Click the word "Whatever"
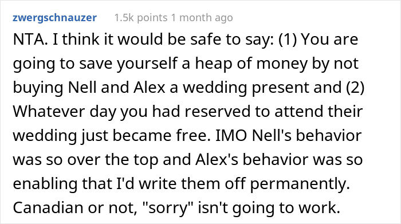 (x=49, y=112)
